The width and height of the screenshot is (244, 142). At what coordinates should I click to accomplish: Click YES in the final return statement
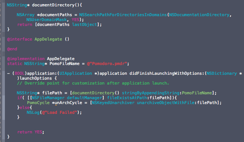click(38, 132)
